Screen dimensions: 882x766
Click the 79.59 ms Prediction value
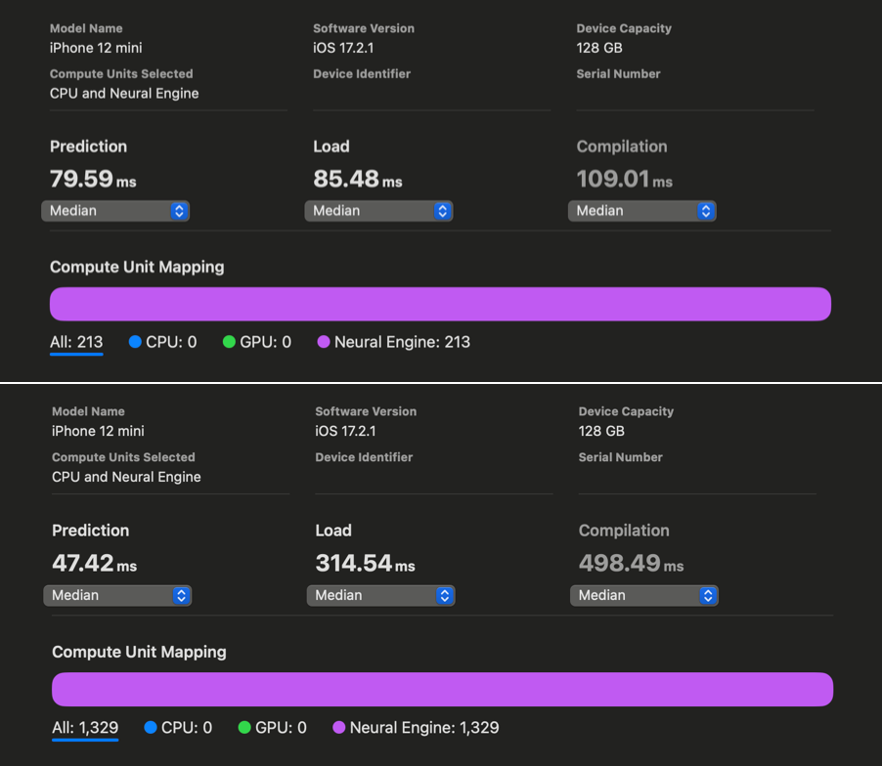[92, 180]
